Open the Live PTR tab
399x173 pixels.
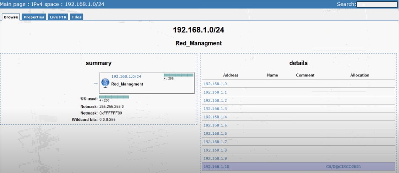(x=58, y=17)
